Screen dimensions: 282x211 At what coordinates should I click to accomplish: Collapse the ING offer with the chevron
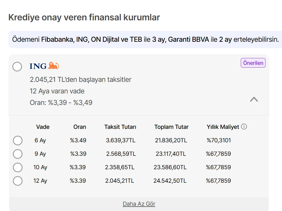point(254,99)
